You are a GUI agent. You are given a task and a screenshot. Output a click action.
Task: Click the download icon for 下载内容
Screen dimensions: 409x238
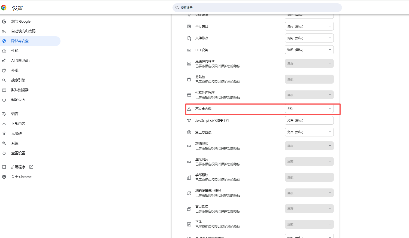coord(4,124)
